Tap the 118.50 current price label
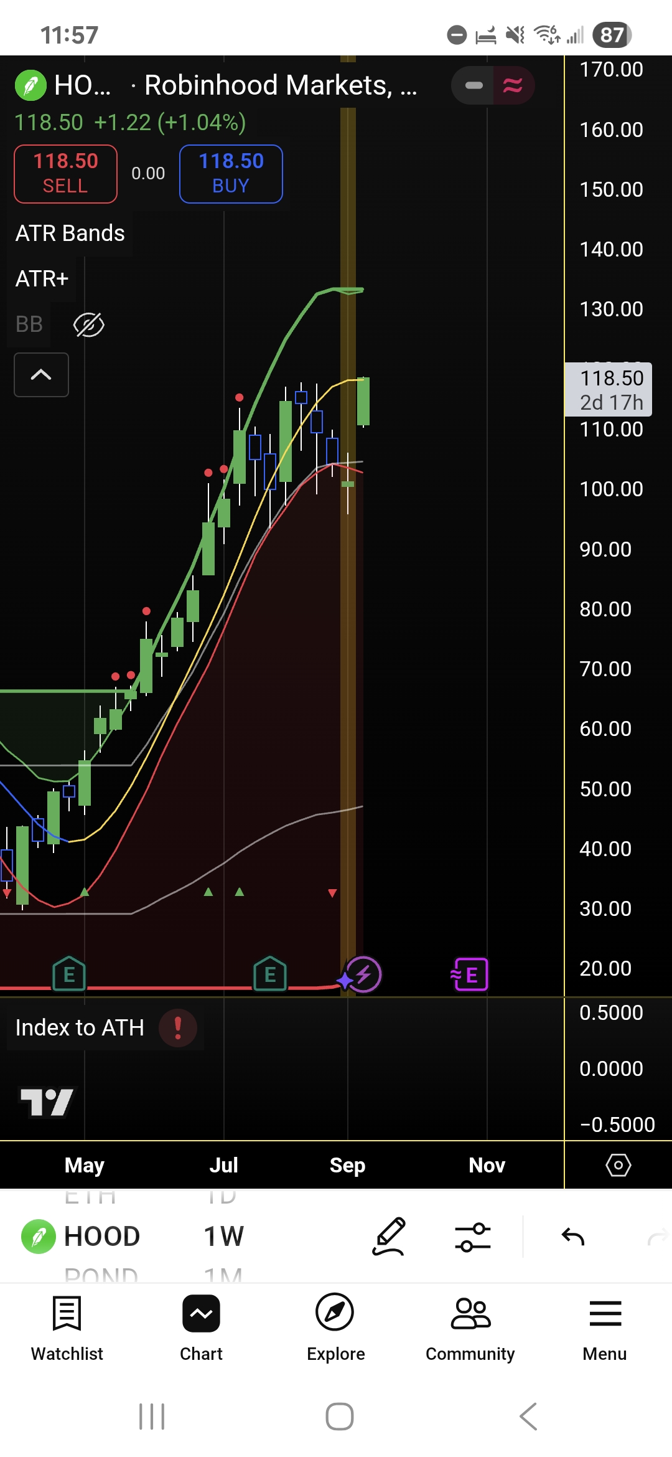The width and height of the screenshot is (672, 1457). pos(609,390)
